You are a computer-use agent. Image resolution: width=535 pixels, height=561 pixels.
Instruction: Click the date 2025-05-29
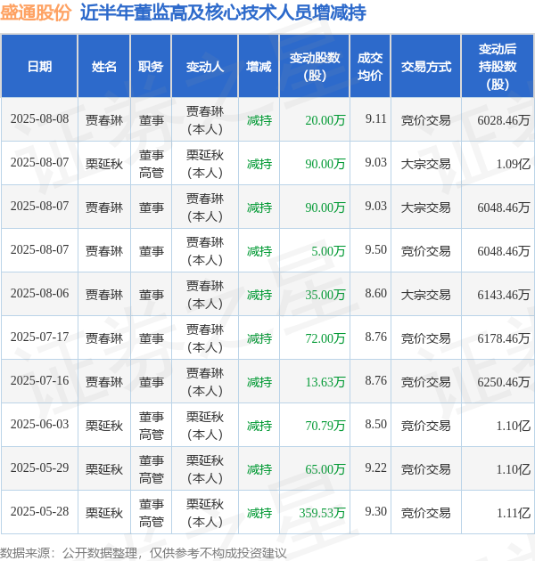click(39, 468)
